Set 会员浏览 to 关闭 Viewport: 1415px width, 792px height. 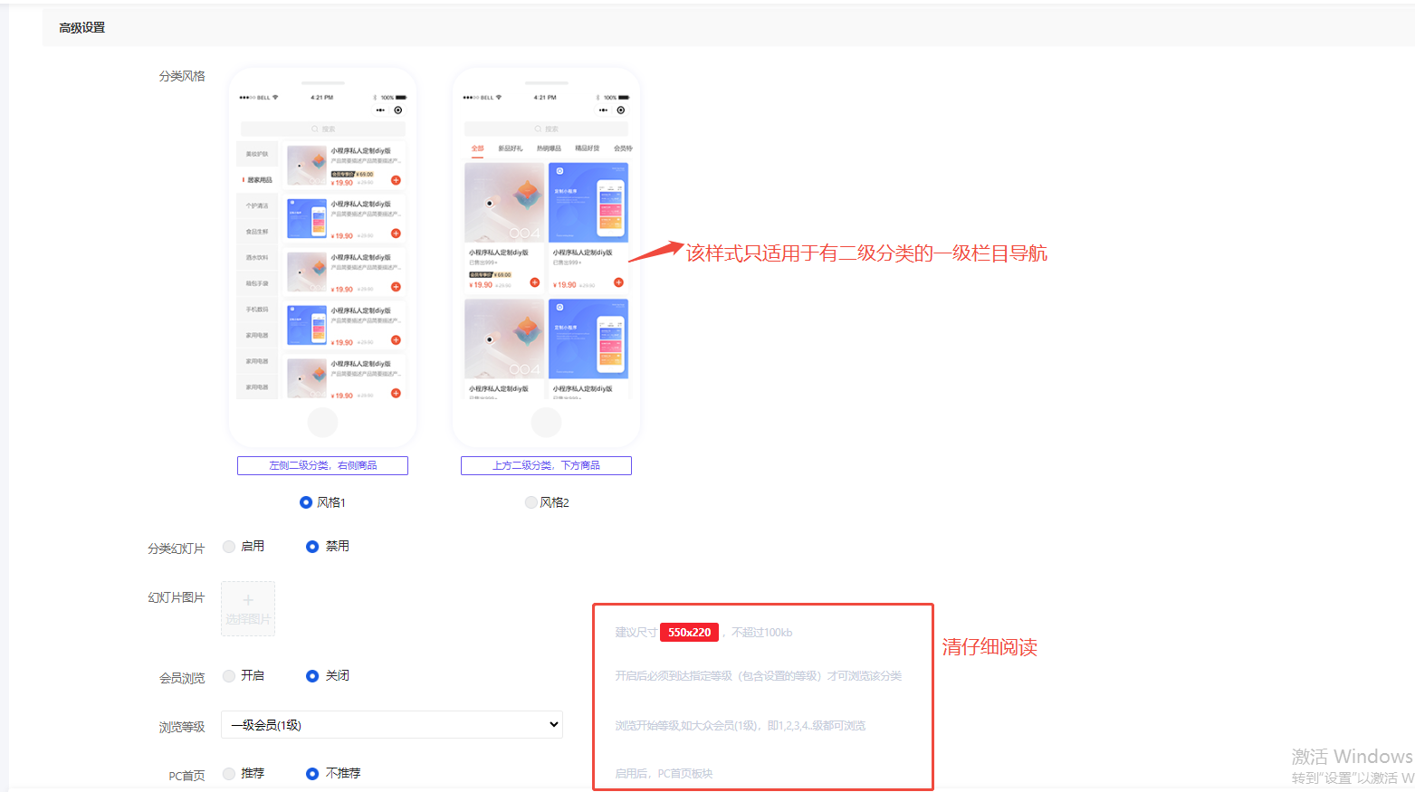click(312, 676)
